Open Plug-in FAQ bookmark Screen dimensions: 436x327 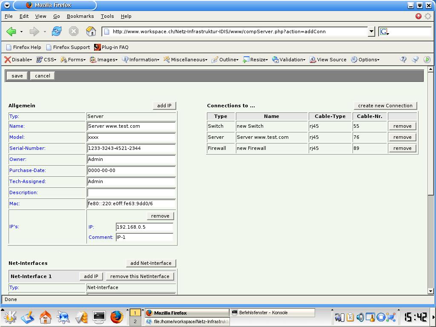[111, 47]
